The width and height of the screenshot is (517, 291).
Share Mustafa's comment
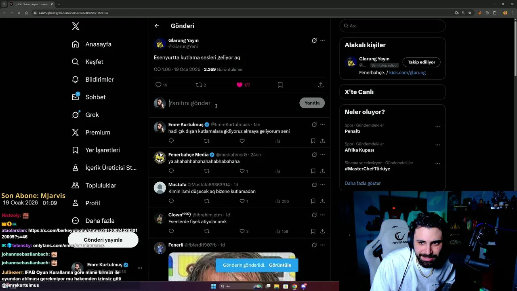click(x=322, y=201)
